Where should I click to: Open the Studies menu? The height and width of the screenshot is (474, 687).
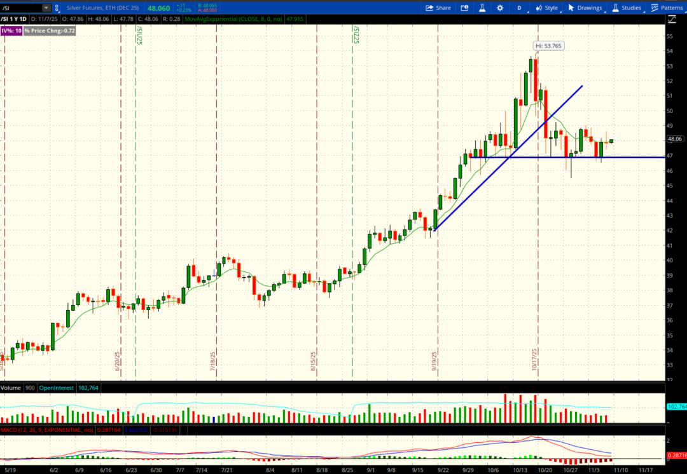pos(627,8)
